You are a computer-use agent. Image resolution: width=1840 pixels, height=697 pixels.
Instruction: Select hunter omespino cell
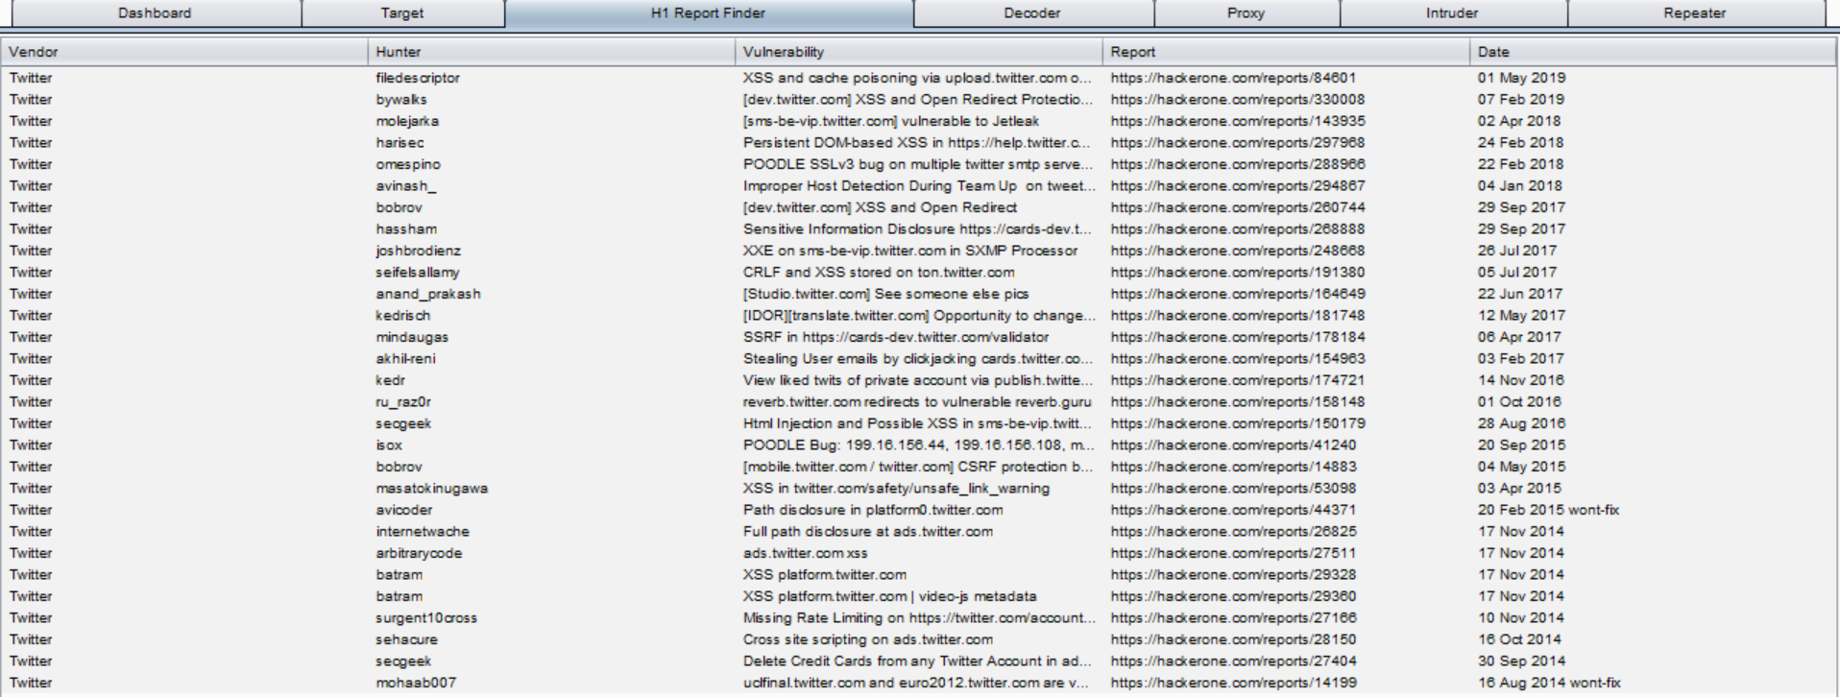[551, 164]
